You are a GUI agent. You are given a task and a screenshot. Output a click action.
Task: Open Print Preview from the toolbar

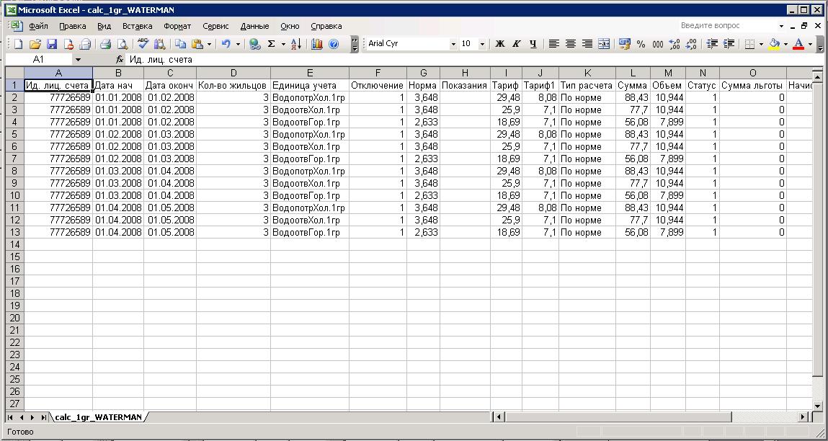(x=122, y=44)
